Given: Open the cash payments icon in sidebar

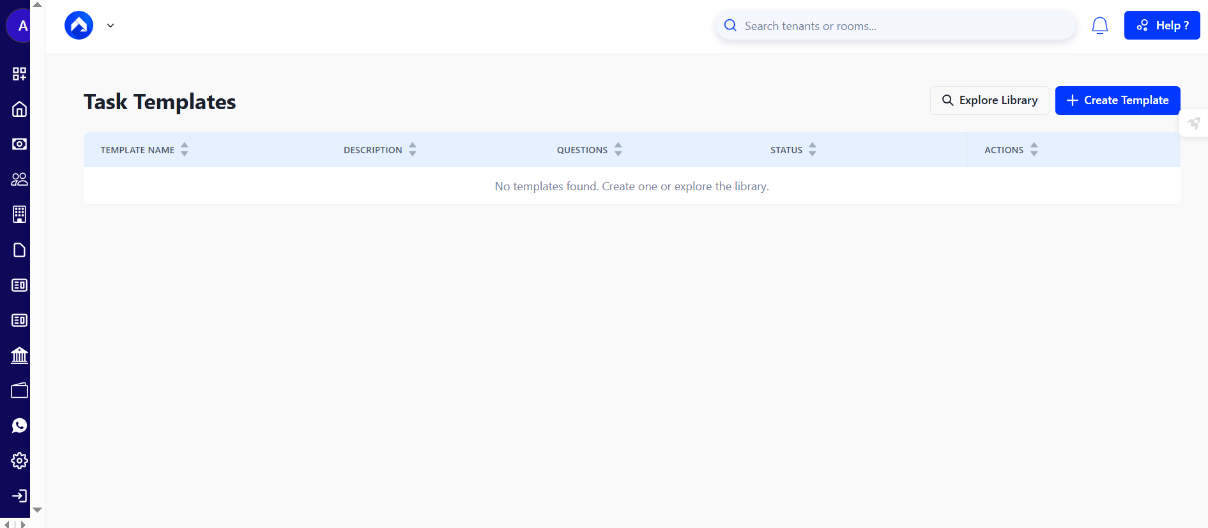Looking at the screenshot, I should 19,144.
